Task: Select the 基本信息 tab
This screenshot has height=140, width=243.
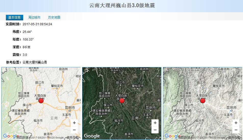Action: click(15, 18)
